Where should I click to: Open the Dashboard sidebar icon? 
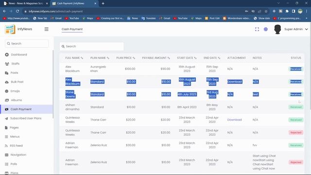(x=7, y=54)
